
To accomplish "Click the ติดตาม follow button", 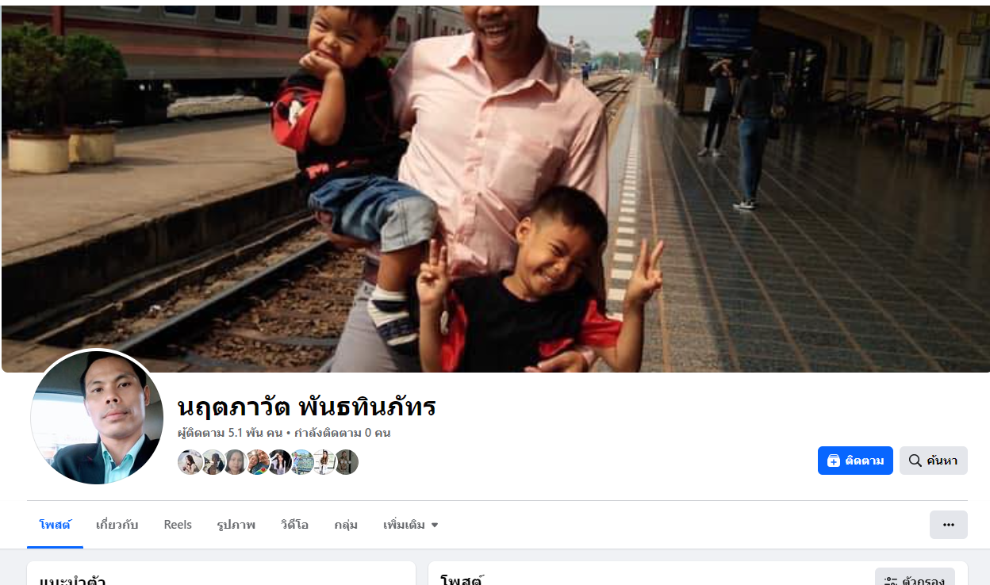I will pos(855,461).
